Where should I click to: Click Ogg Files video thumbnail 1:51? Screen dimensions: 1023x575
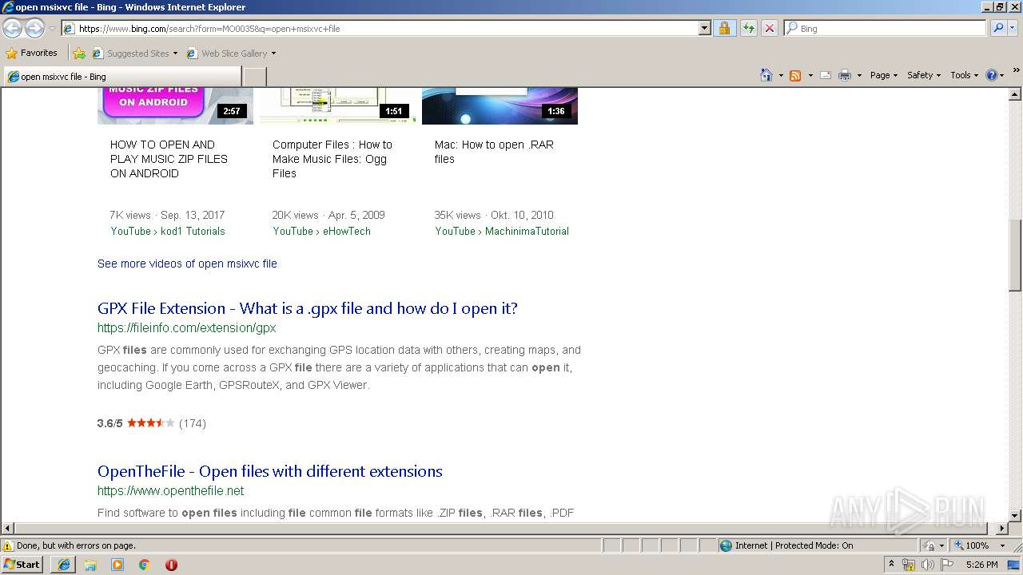pos(337,106)
